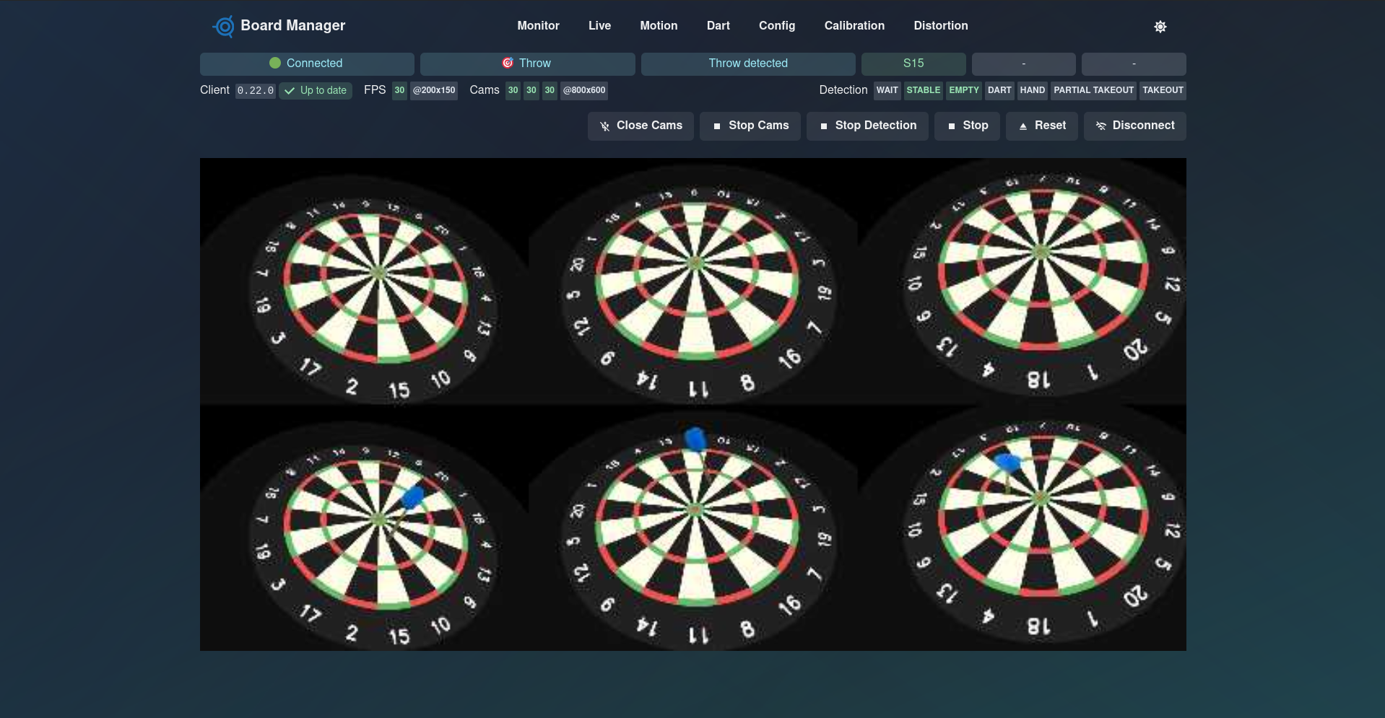
Task: Click the square stop icon in Stop Cams
Action: (717, 126)
